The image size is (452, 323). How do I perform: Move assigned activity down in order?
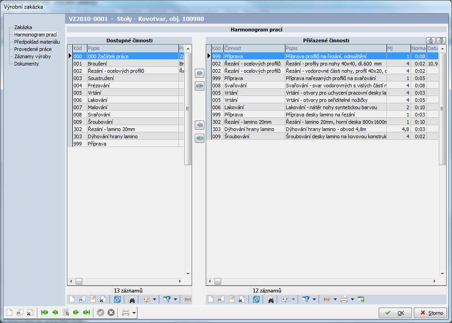click(441, 40)
